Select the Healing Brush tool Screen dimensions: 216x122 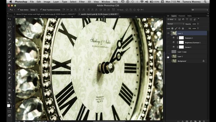pyautogui.click(x=9, y=44)
